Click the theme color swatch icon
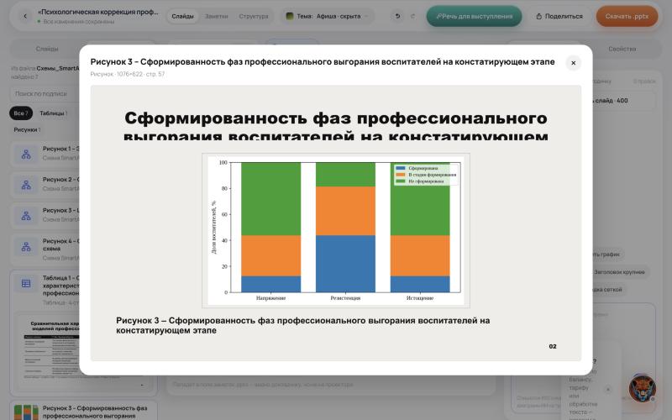This screenshot has height=420, width=672. 290,16
